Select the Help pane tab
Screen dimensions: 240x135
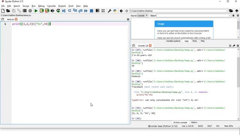pos(186,41)
